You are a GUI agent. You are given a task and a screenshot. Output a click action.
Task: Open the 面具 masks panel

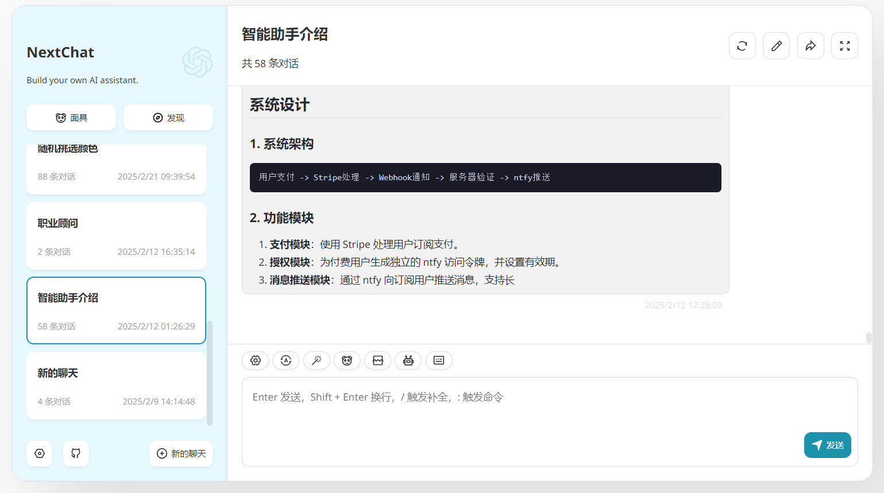(71, 117)
